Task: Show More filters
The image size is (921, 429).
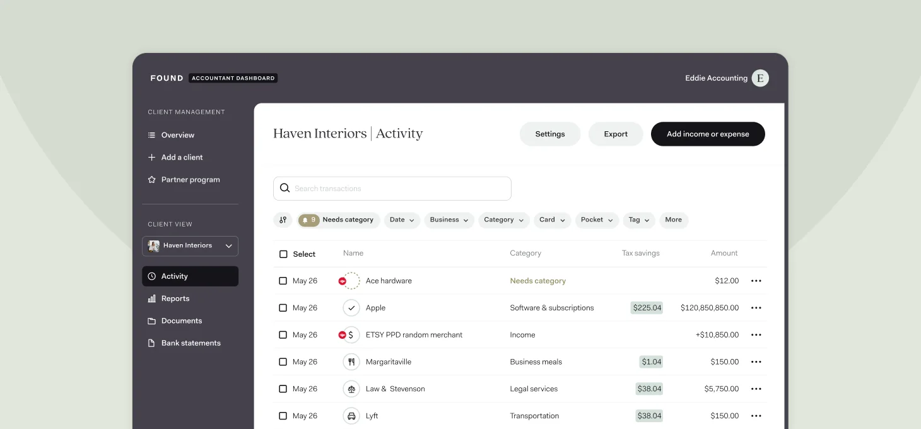Action: [x=674, y=220]
